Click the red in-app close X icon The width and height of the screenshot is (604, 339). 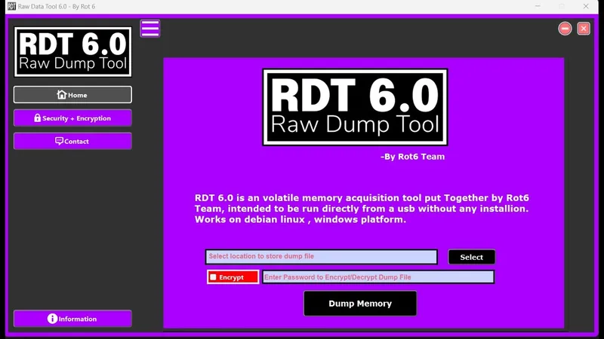point(584,29)
